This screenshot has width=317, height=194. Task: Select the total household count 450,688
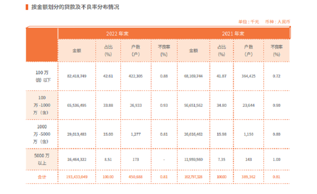pyautogui.click(x=136, y=177)
